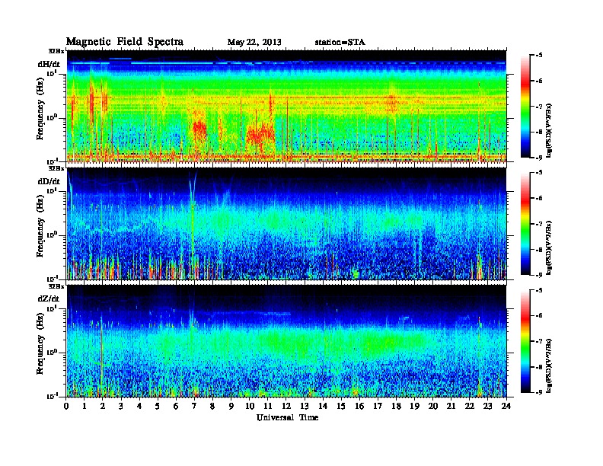Select the date label "May 22, 2013"
Screen dimensions: 603x466
tap(254, 42)
